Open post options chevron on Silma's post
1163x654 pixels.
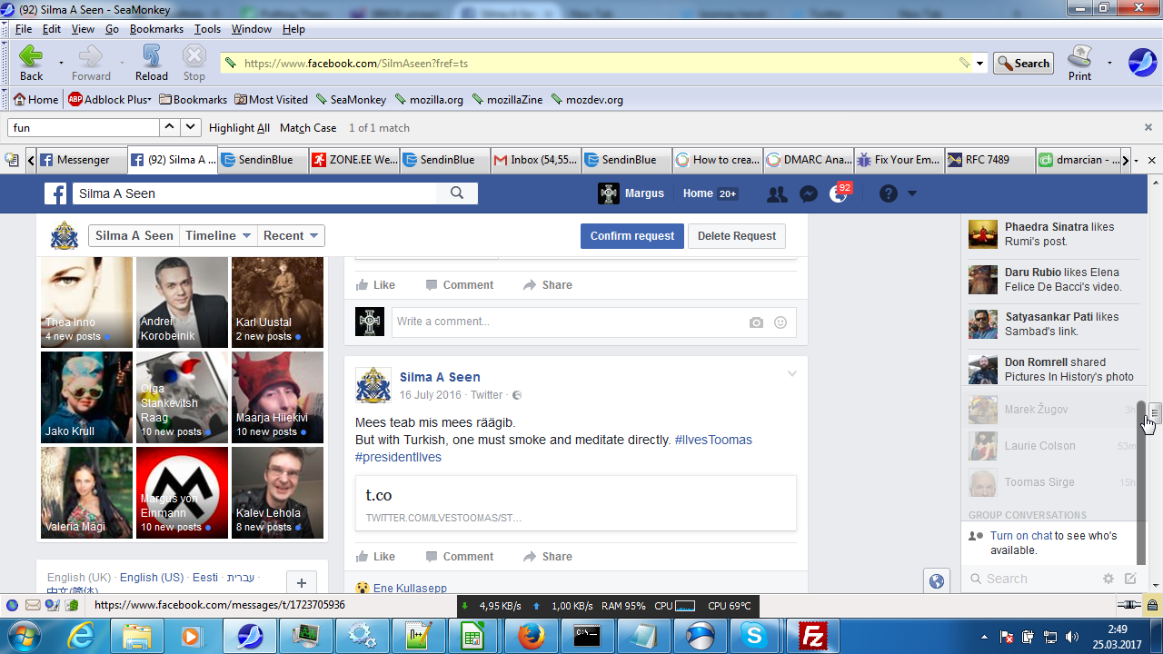click(x=791, y=374)
